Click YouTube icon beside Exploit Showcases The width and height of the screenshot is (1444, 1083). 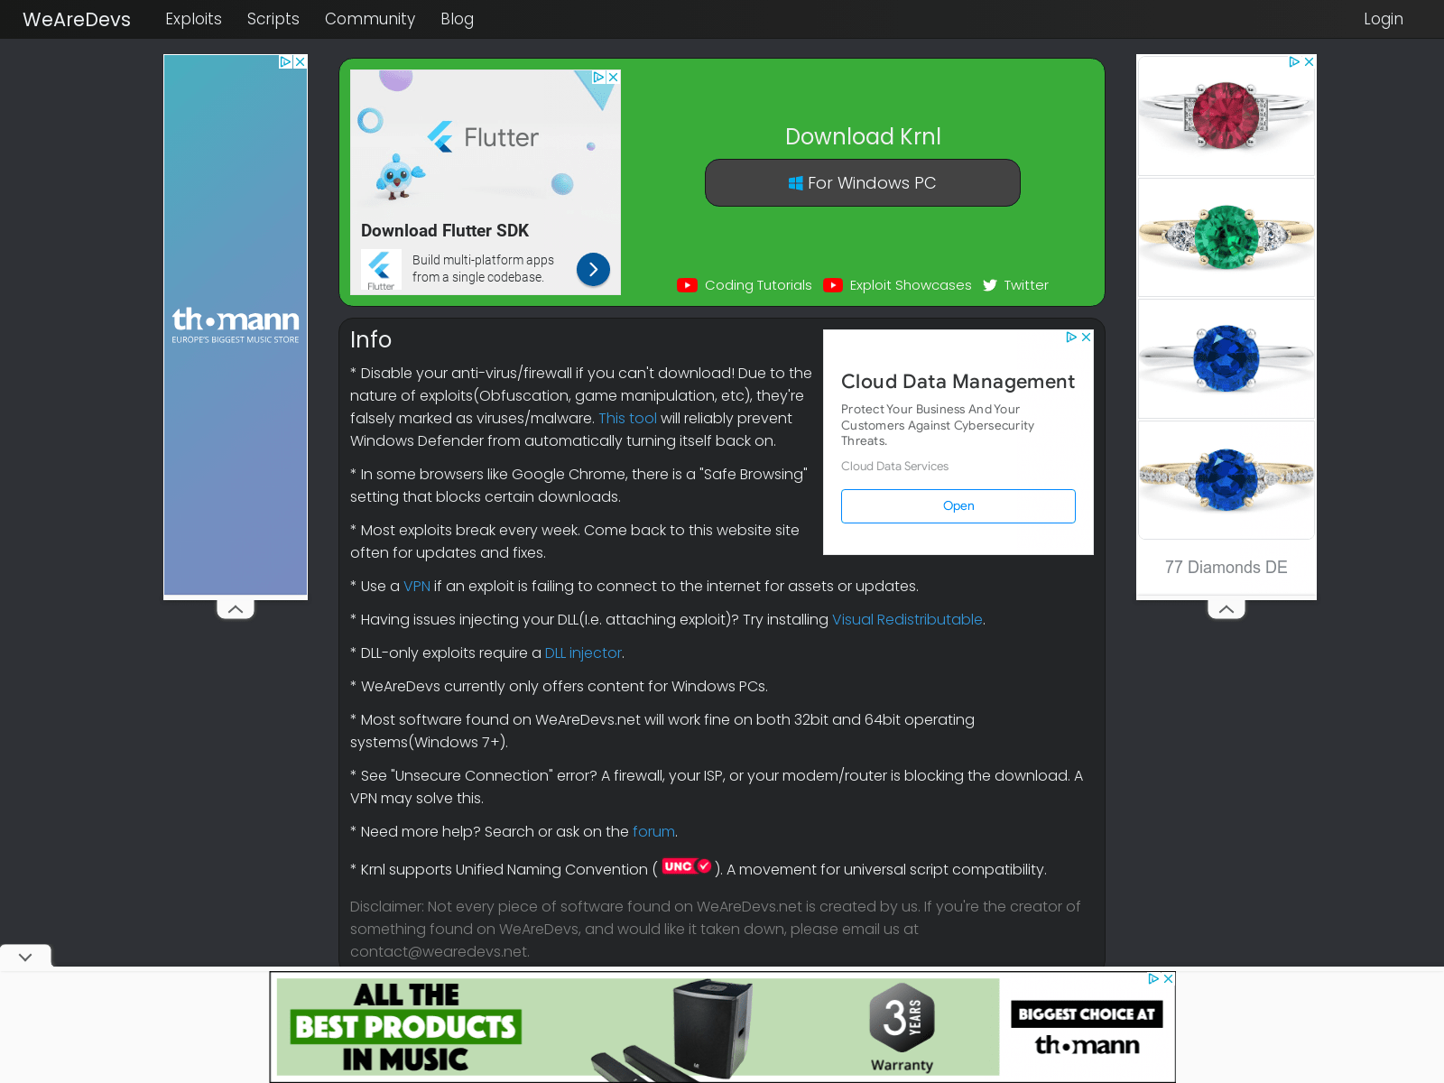coord(833,285)
